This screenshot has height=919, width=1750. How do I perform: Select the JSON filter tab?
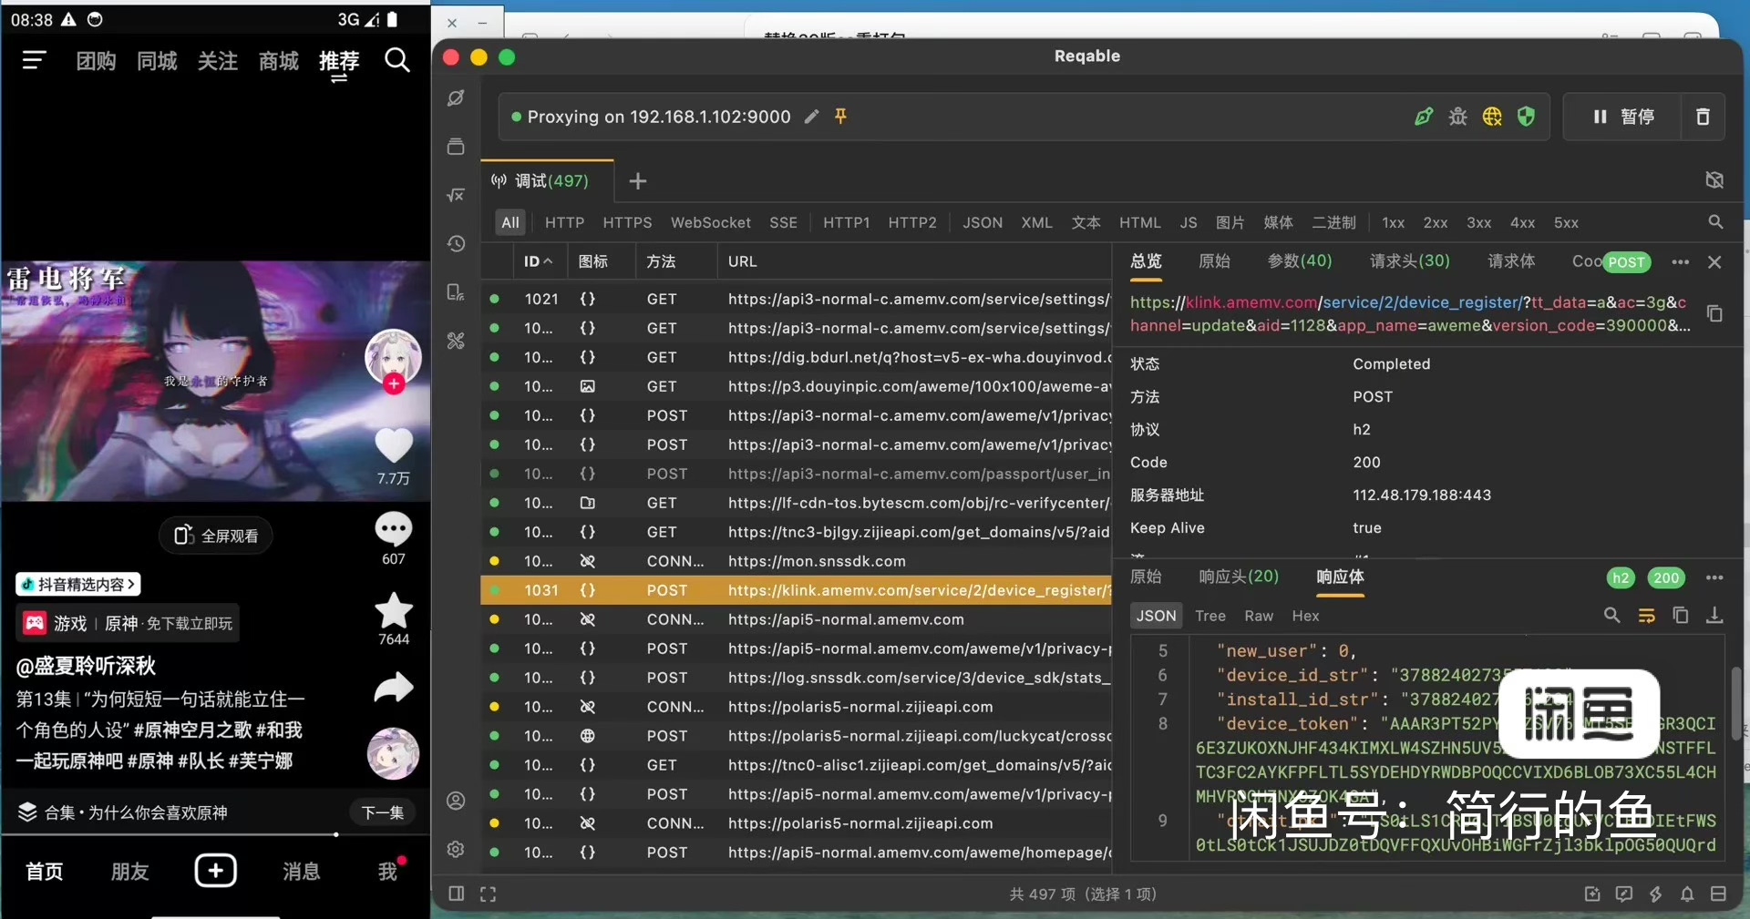[x=983, y=222]
